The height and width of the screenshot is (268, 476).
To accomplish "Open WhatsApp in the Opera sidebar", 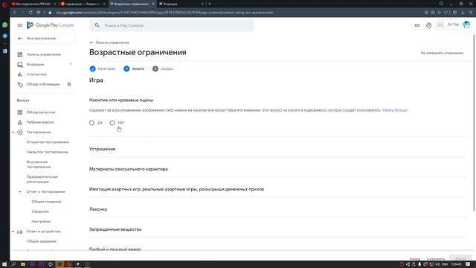I will (x=5, y=25).
